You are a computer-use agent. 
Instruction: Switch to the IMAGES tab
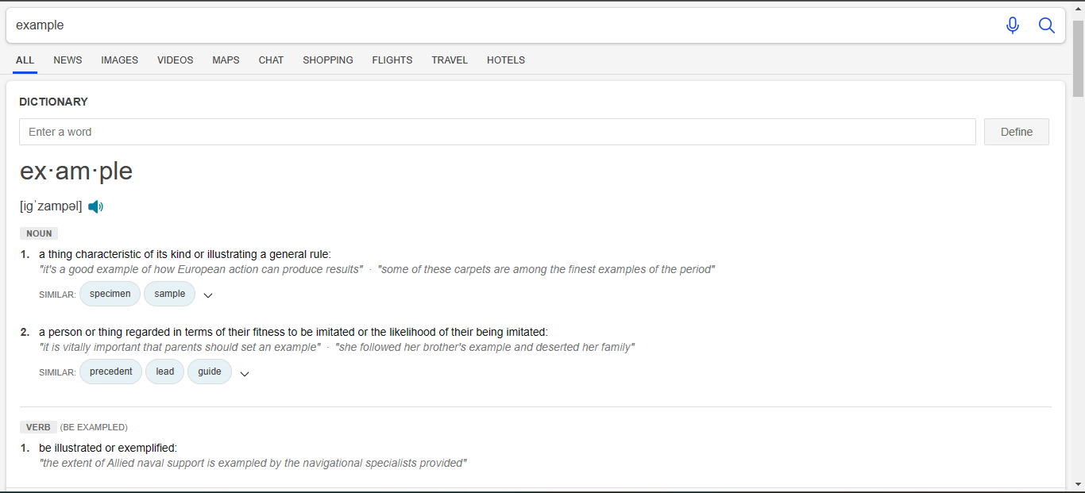pos(119,60)
